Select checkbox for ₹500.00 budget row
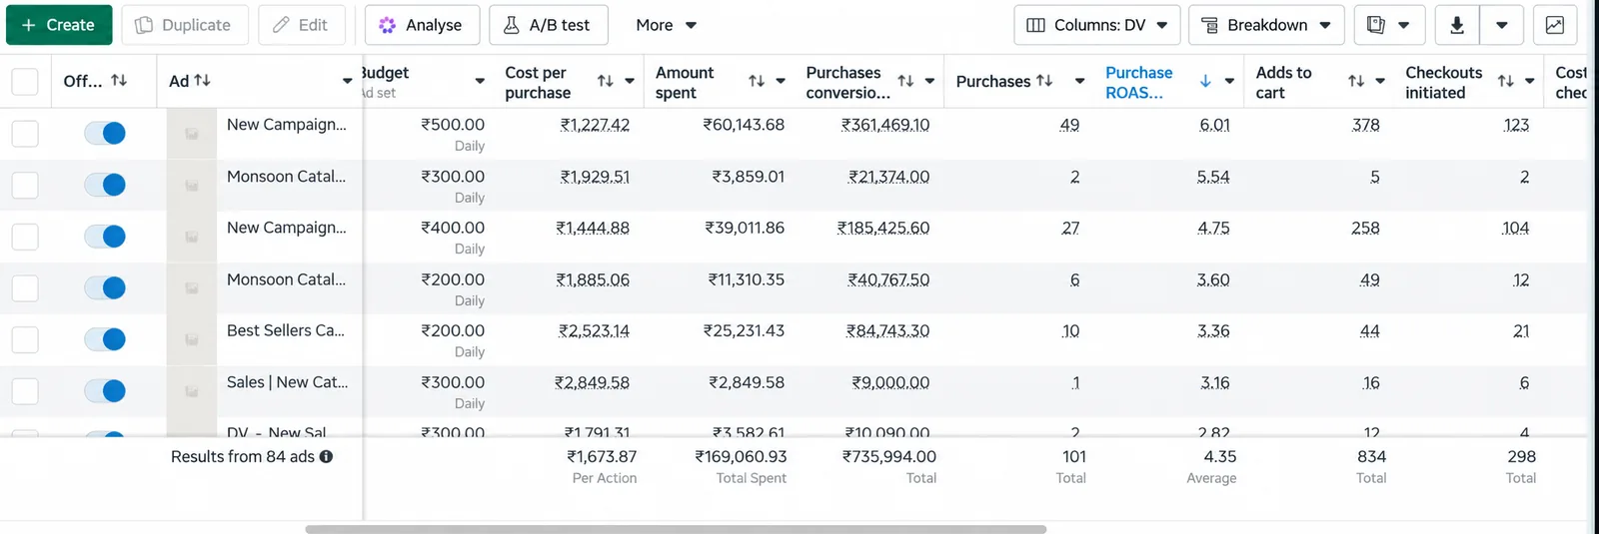 (25, 134)
